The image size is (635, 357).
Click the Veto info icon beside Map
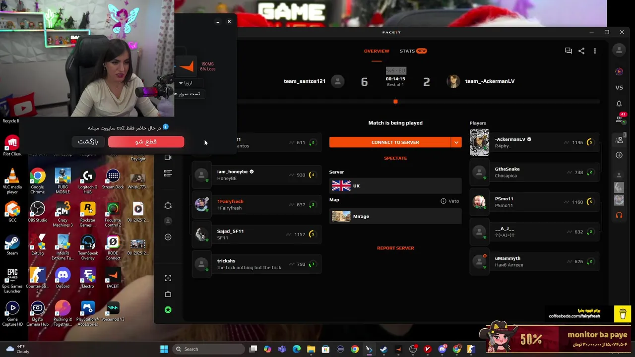click(x=444, y=201)
